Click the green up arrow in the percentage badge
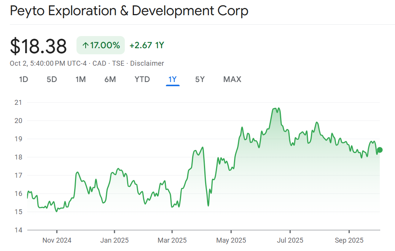This screenshot has width=395, height=251. tap(86, 46)
